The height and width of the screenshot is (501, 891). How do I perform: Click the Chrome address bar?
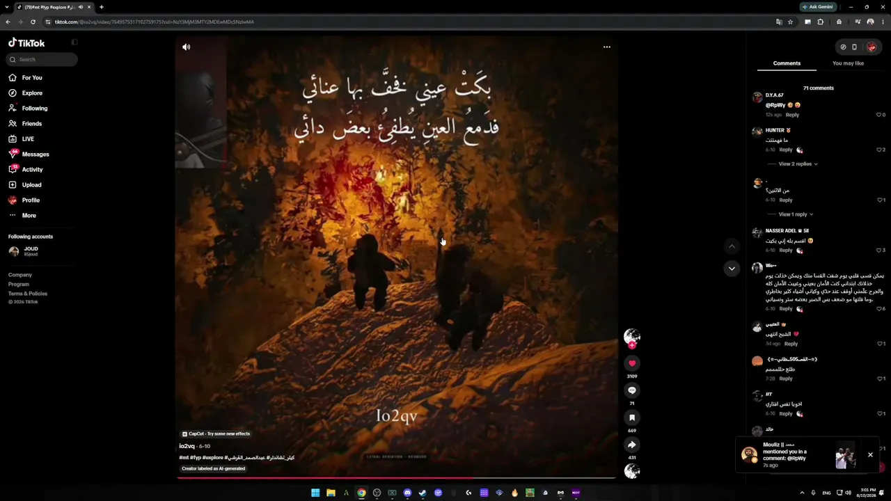tap(411, 22)
